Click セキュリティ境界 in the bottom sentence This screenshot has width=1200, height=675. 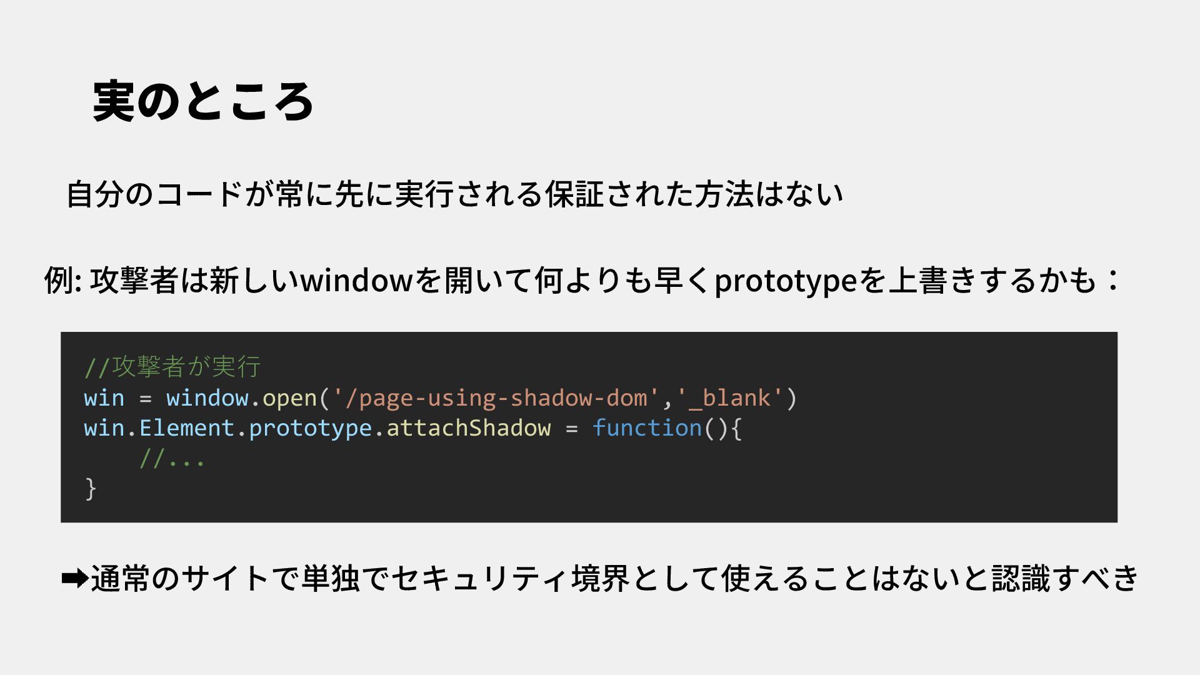click(x=511, y=579)
